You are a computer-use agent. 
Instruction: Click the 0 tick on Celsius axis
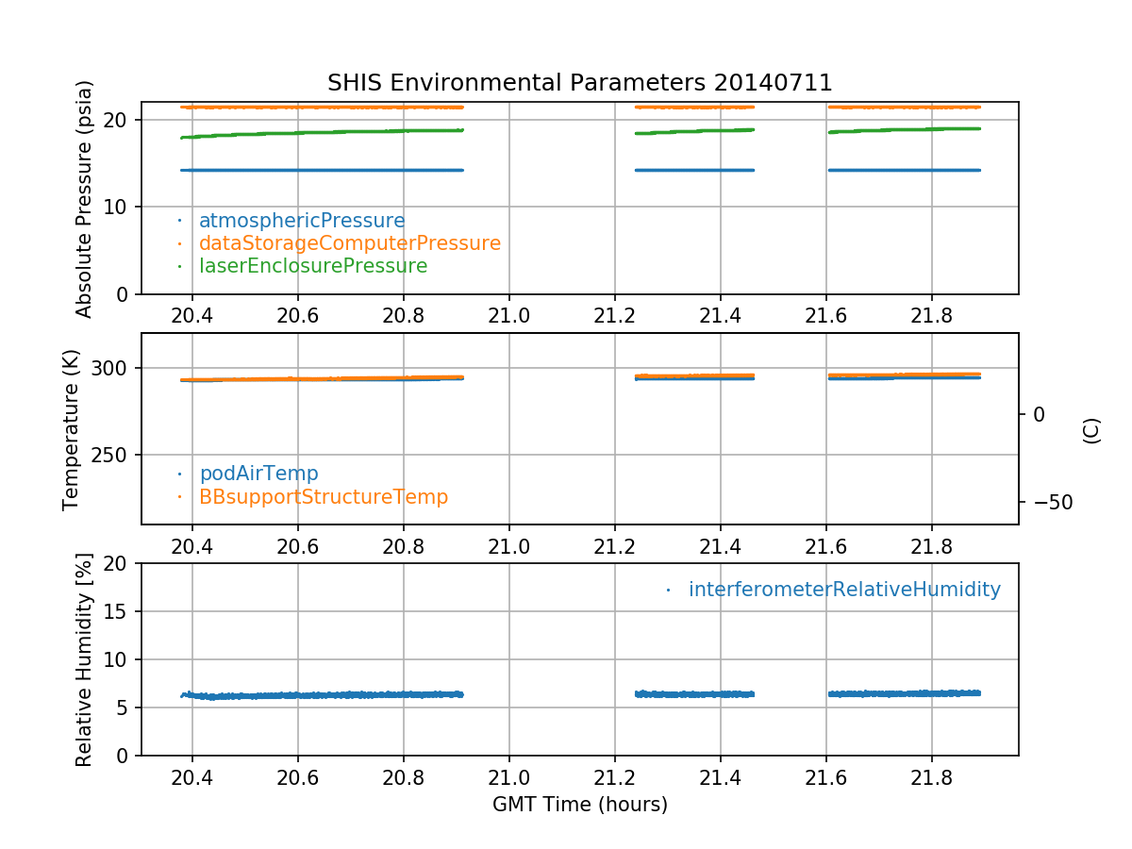click(x=1040, y=414)
